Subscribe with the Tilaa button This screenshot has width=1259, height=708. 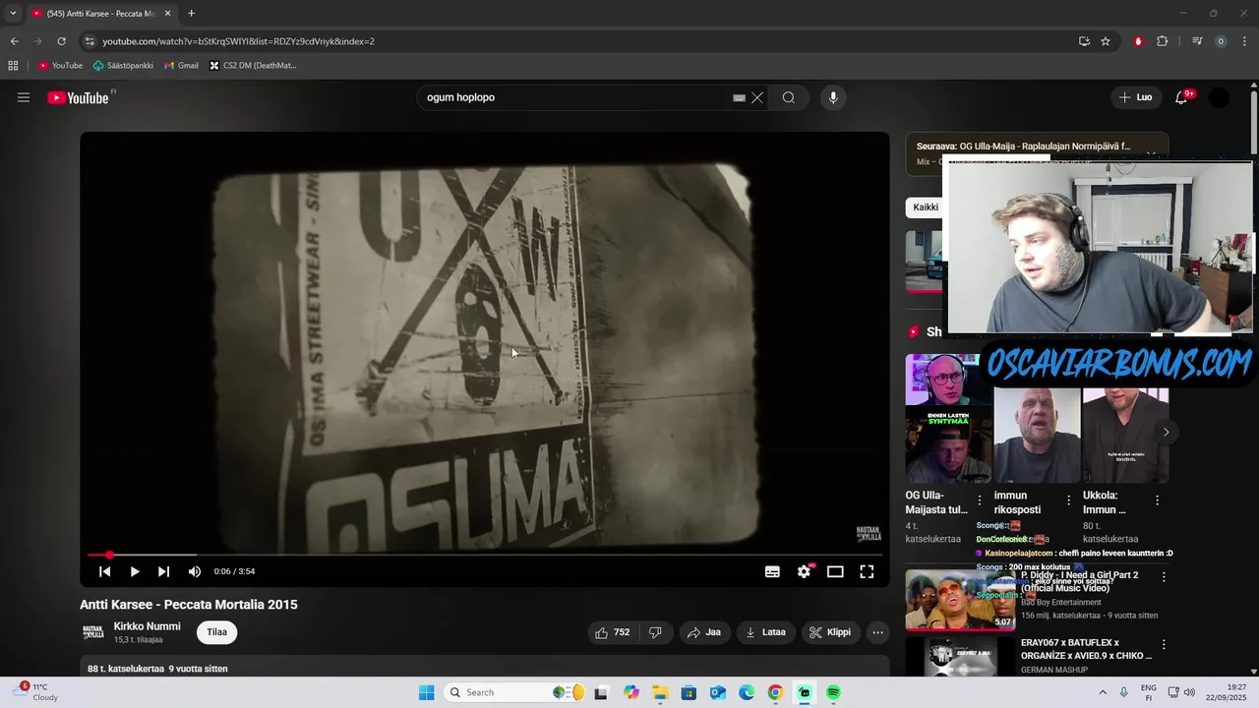pos(216,632)
